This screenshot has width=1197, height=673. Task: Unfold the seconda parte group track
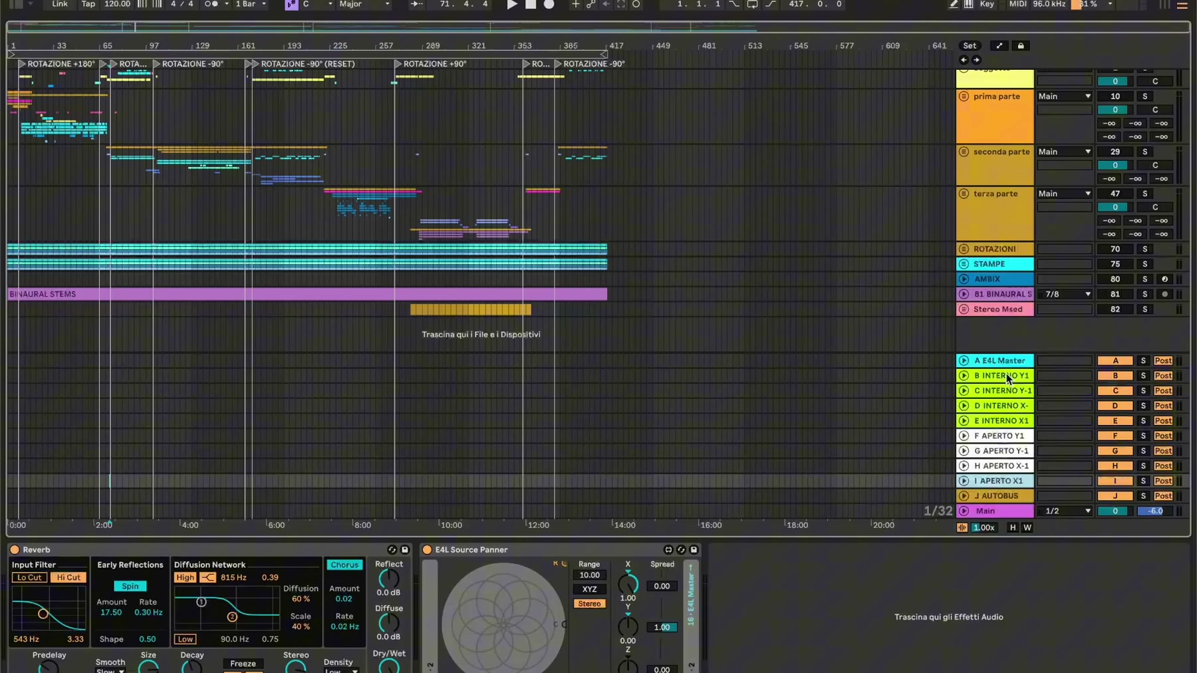[964, 152]
